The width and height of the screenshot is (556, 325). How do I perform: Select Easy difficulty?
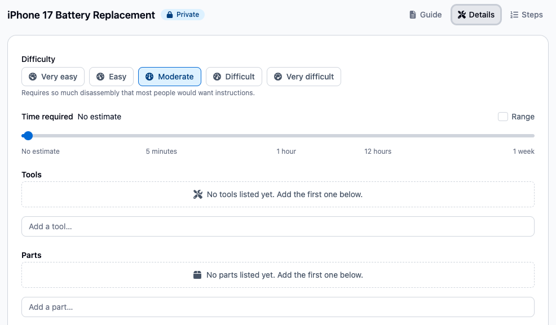pos(111,77)
